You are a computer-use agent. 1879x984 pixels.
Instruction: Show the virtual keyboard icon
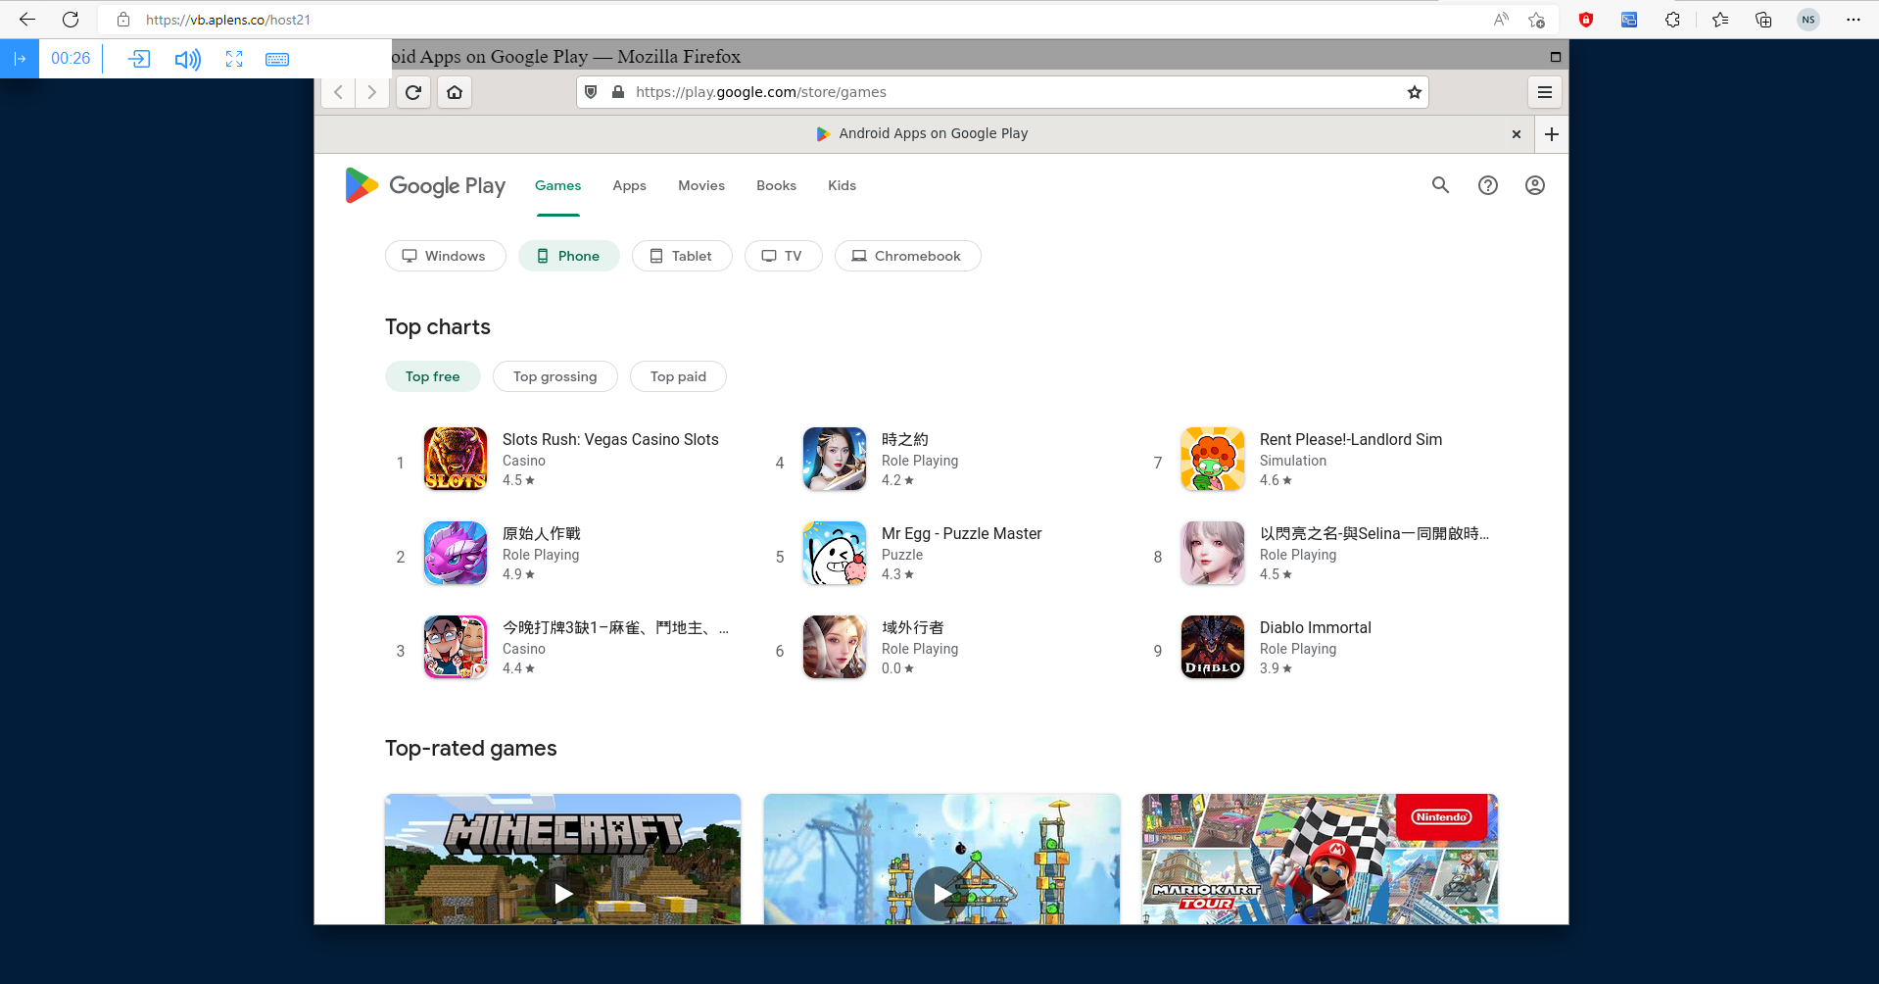[277, 60]
